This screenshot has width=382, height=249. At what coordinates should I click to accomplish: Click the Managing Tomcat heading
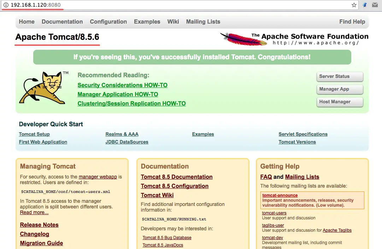pyautogui.click(x=48, y=166)
